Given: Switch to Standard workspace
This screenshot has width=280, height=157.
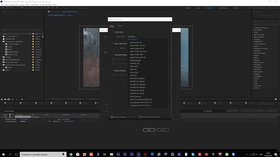Looking at the screenshot, I should coord(210,8).
